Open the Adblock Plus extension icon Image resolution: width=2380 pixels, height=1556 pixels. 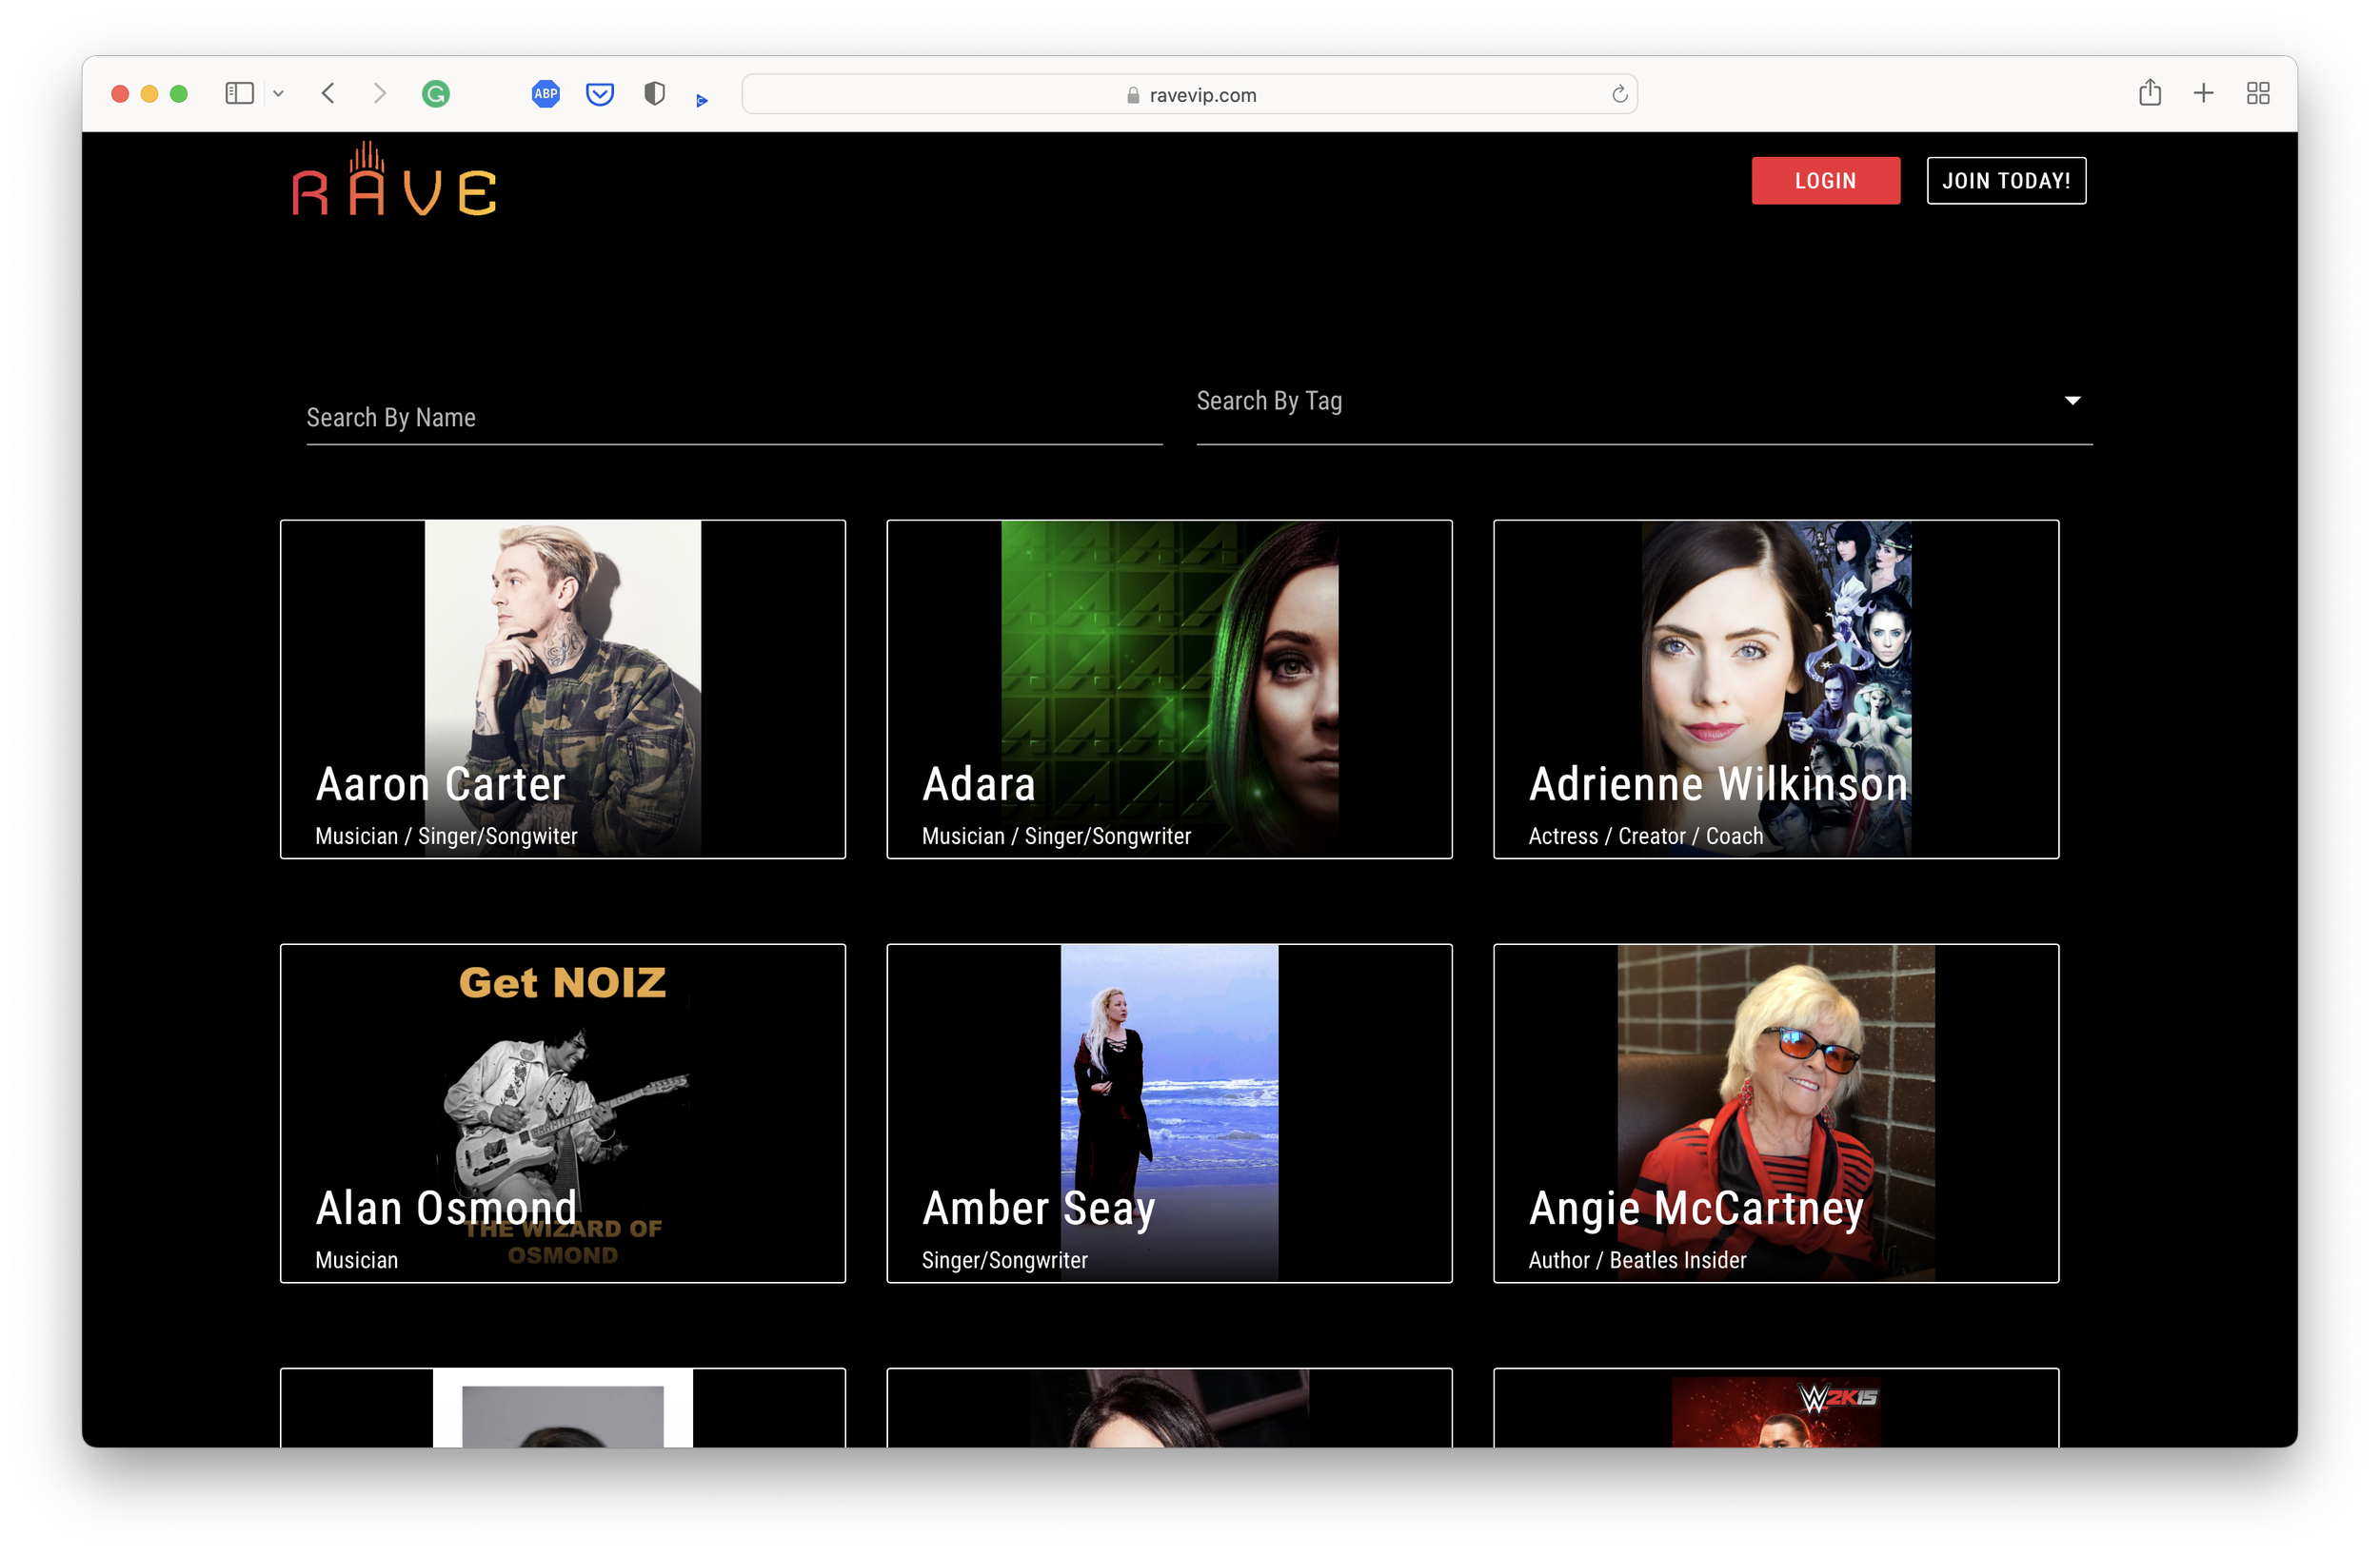545,94
